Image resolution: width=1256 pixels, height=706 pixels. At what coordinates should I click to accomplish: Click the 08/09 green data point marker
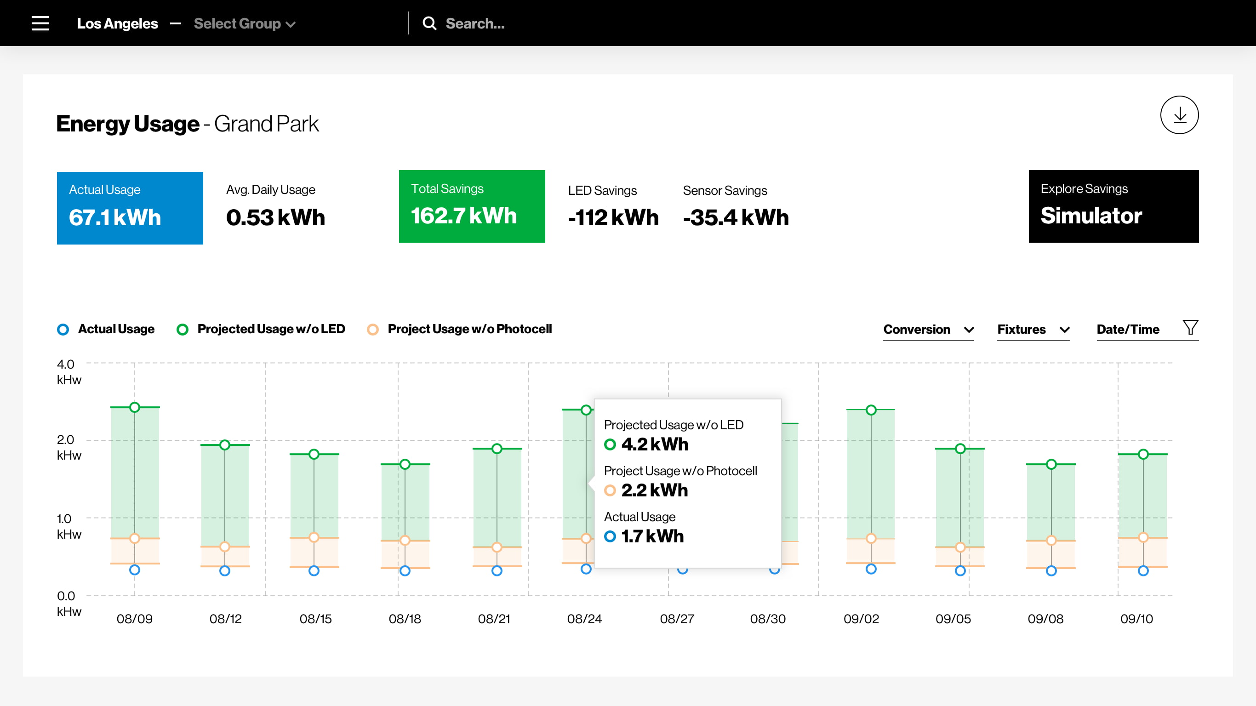tap(135, 407)
